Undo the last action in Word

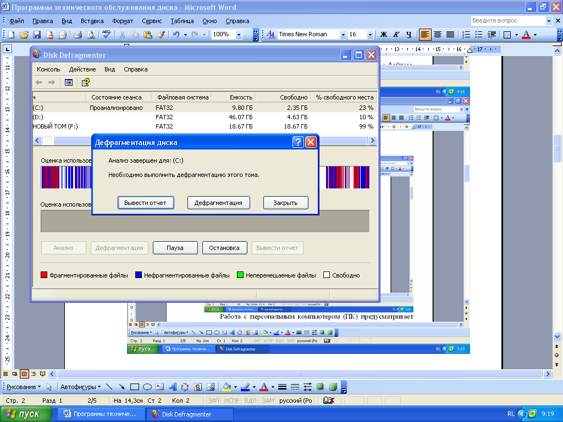(176, 35)
